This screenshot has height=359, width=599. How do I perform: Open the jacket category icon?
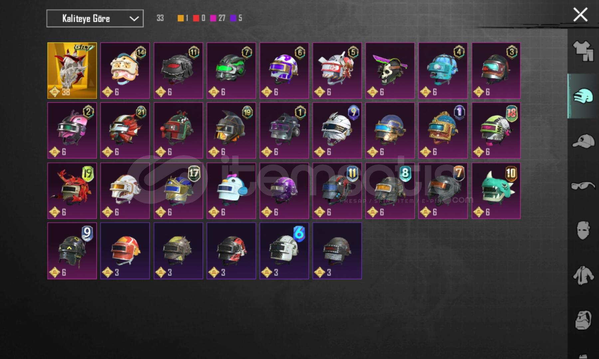(583, 275)
